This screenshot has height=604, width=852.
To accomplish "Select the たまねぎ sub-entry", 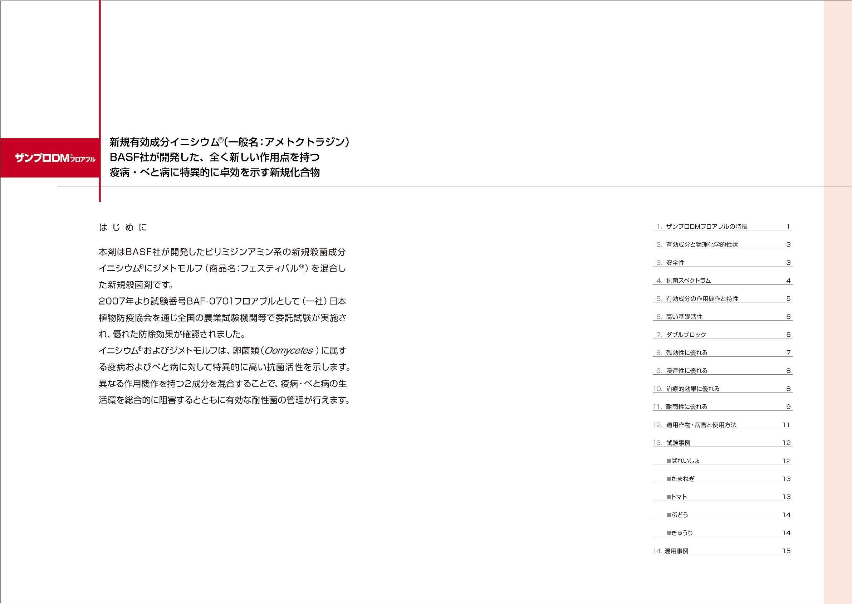I will pos(681,479).
